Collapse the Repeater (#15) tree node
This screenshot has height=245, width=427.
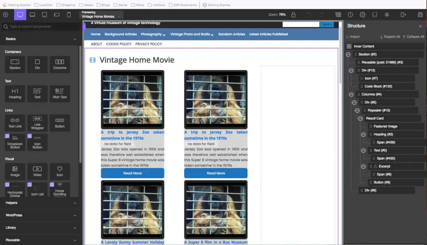357,111
